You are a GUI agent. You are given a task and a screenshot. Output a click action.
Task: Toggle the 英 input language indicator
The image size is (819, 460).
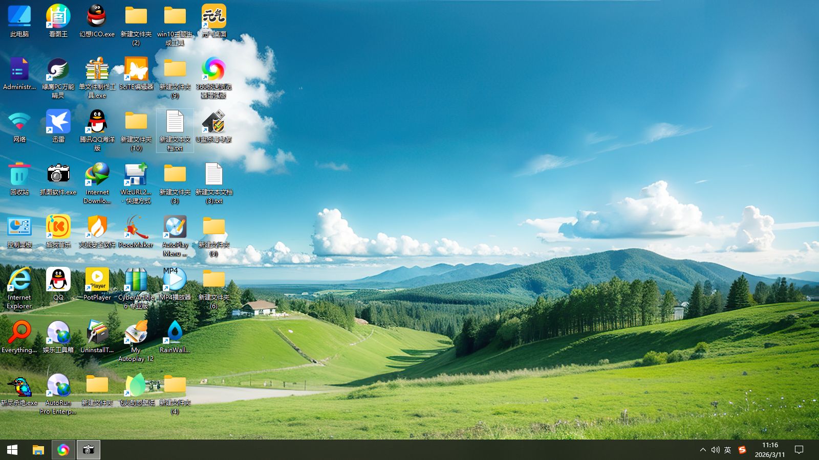point(727,450)
